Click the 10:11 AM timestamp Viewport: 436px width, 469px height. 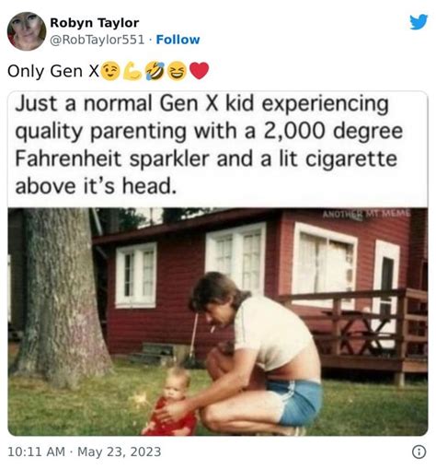pos(36,451)
